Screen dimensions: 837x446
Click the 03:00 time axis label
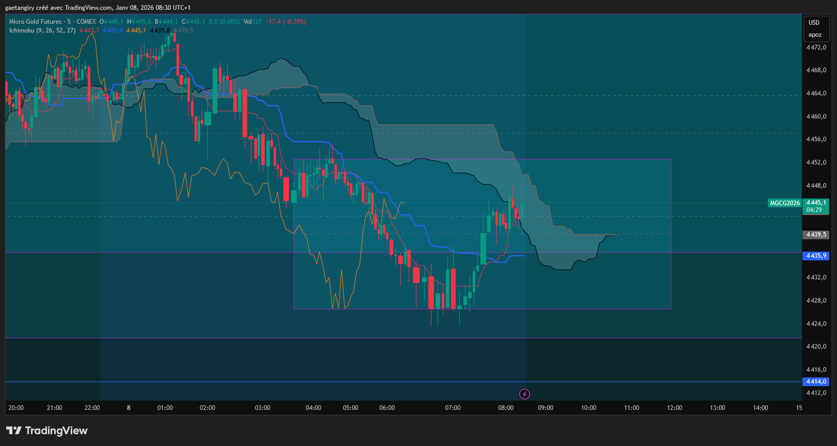click(263, 408)
